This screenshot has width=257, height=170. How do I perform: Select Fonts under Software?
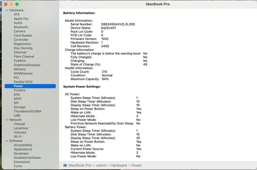(x=18, y=166)
